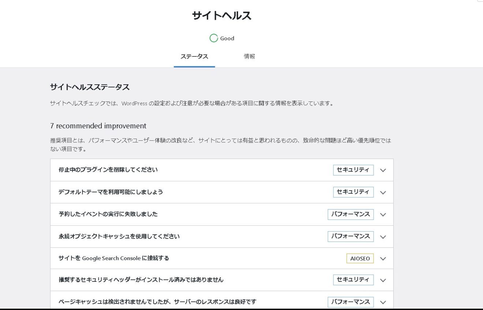
Task: Expand the Google Search Console 接続 item
Action: click(383, 258)
